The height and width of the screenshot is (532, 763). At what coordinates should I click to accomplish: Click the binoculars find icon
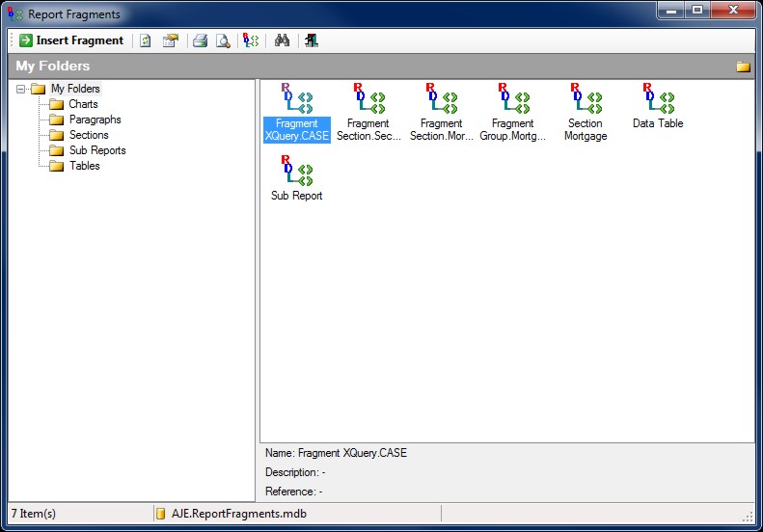click(x=283, y=40)
